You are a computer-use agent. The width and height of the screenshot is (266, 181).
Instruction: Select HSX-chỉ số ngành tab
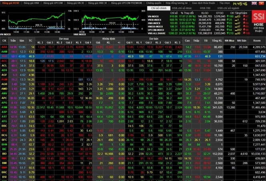pos(228,8)
